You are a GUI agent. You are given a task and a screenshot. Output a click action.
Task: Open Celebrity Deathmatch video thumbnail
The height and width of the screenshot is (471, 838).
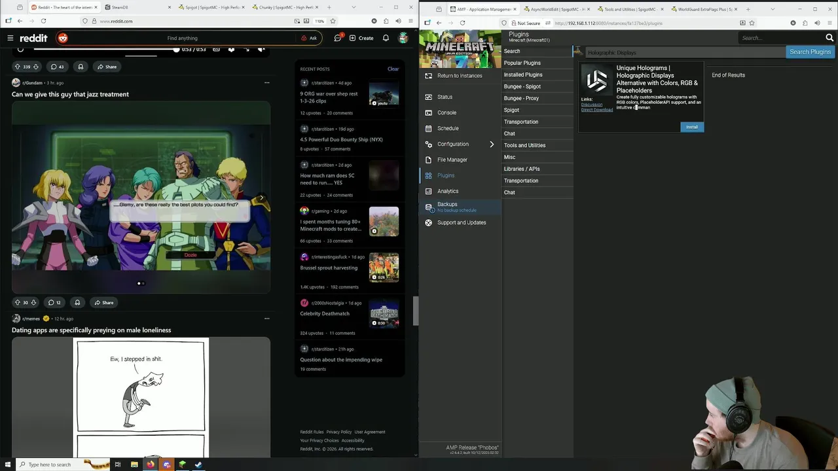click(x=384, y=314)
